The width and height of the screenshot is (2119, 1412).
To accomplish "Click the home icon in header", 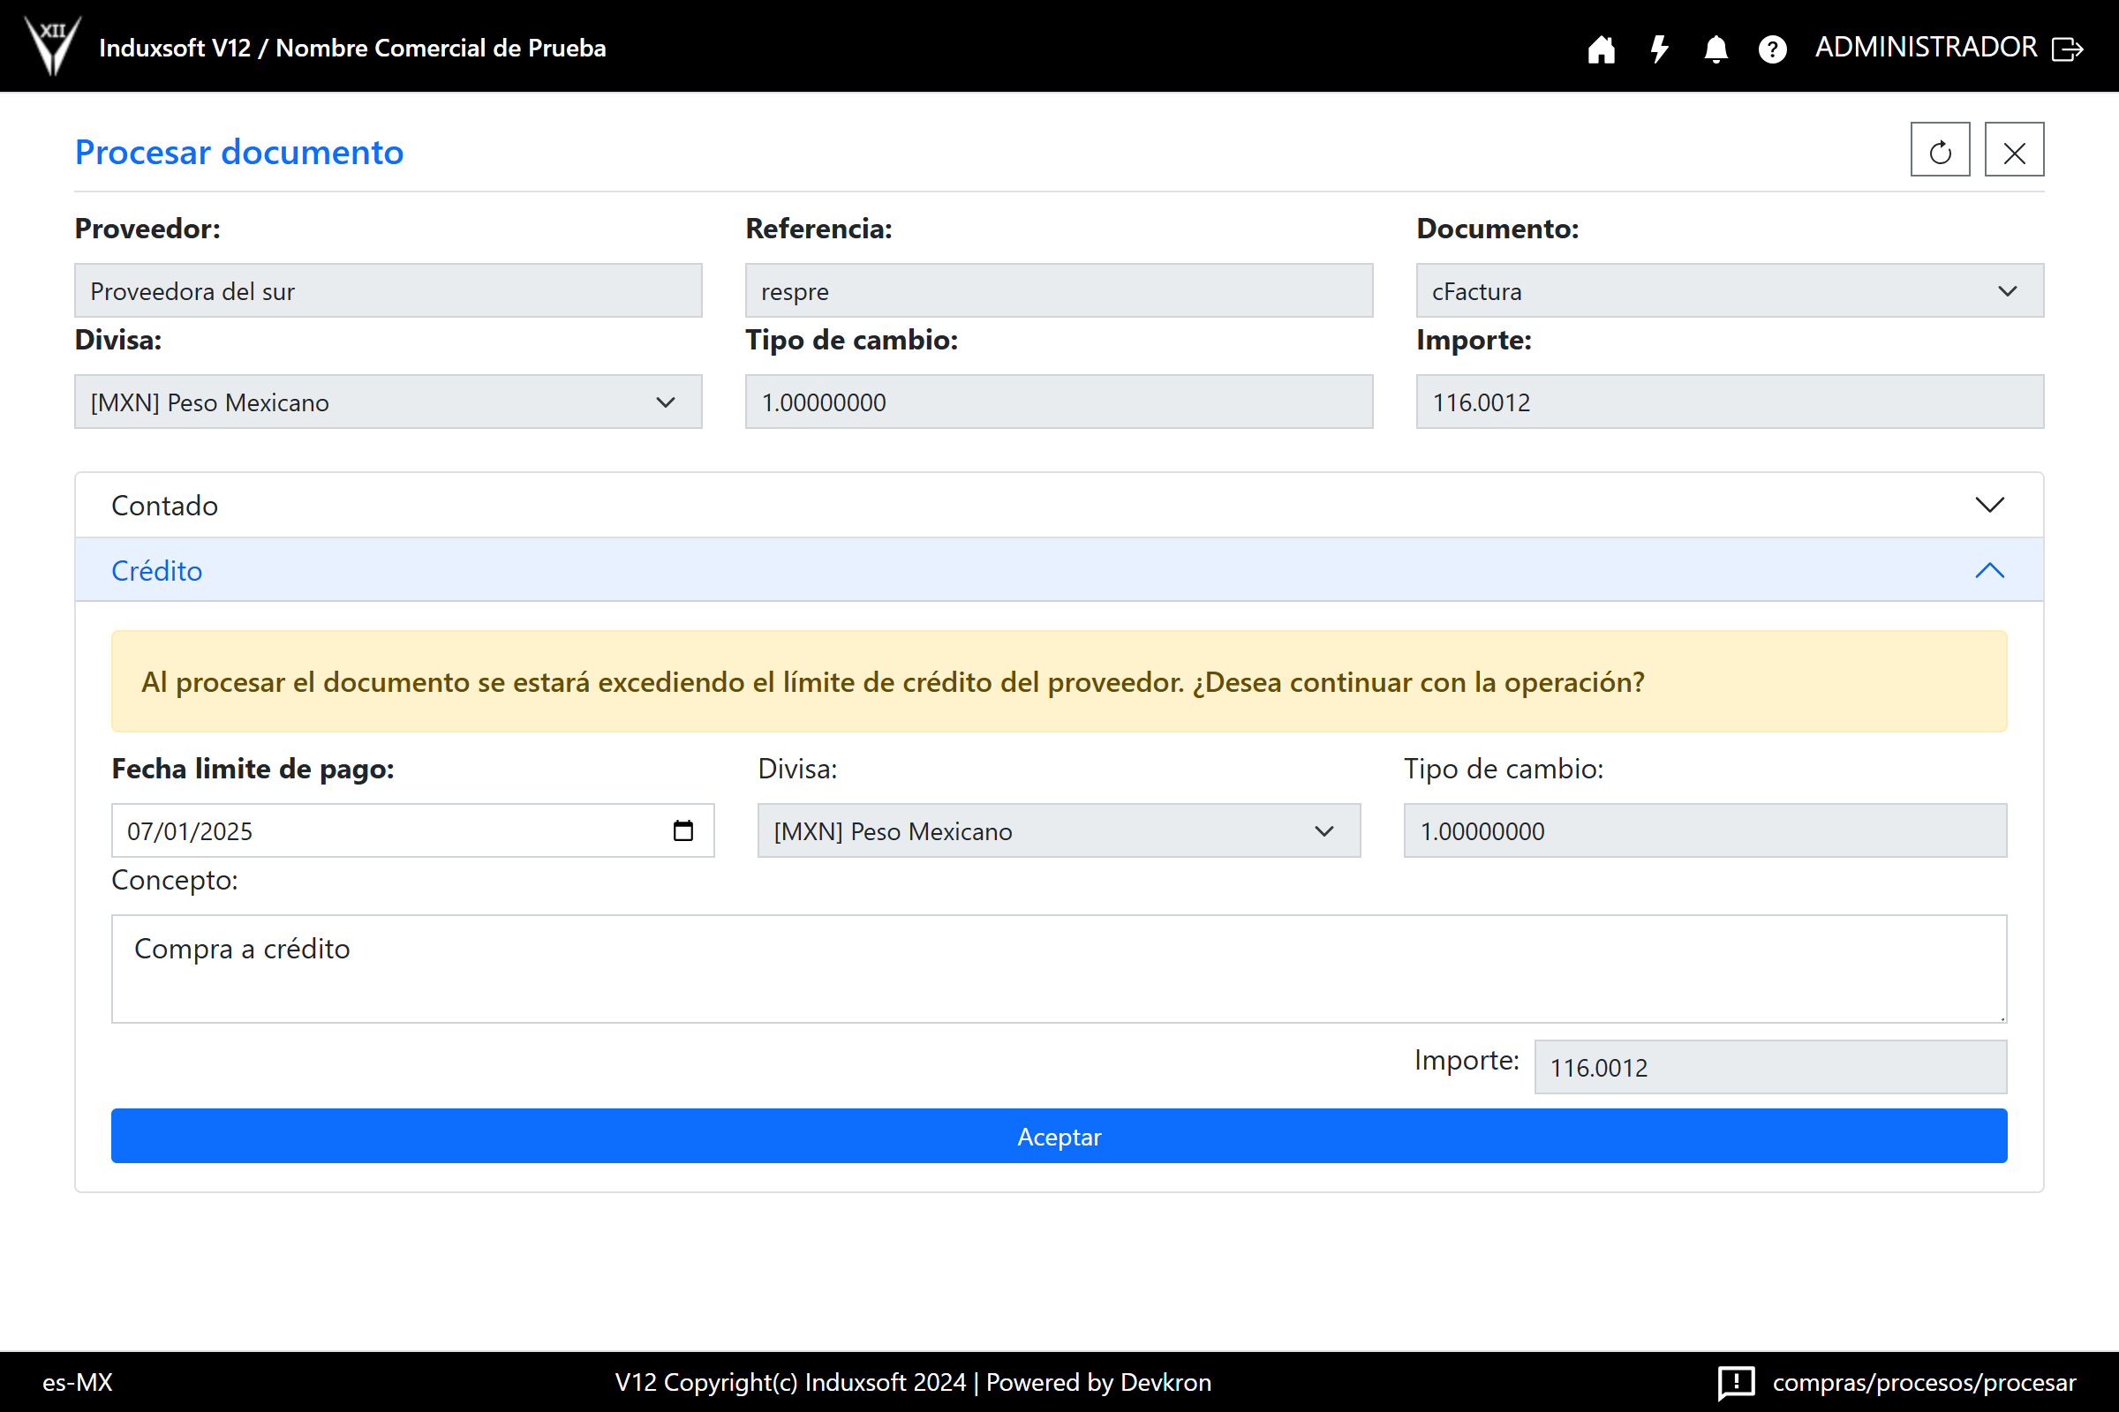I will 1601,49.
